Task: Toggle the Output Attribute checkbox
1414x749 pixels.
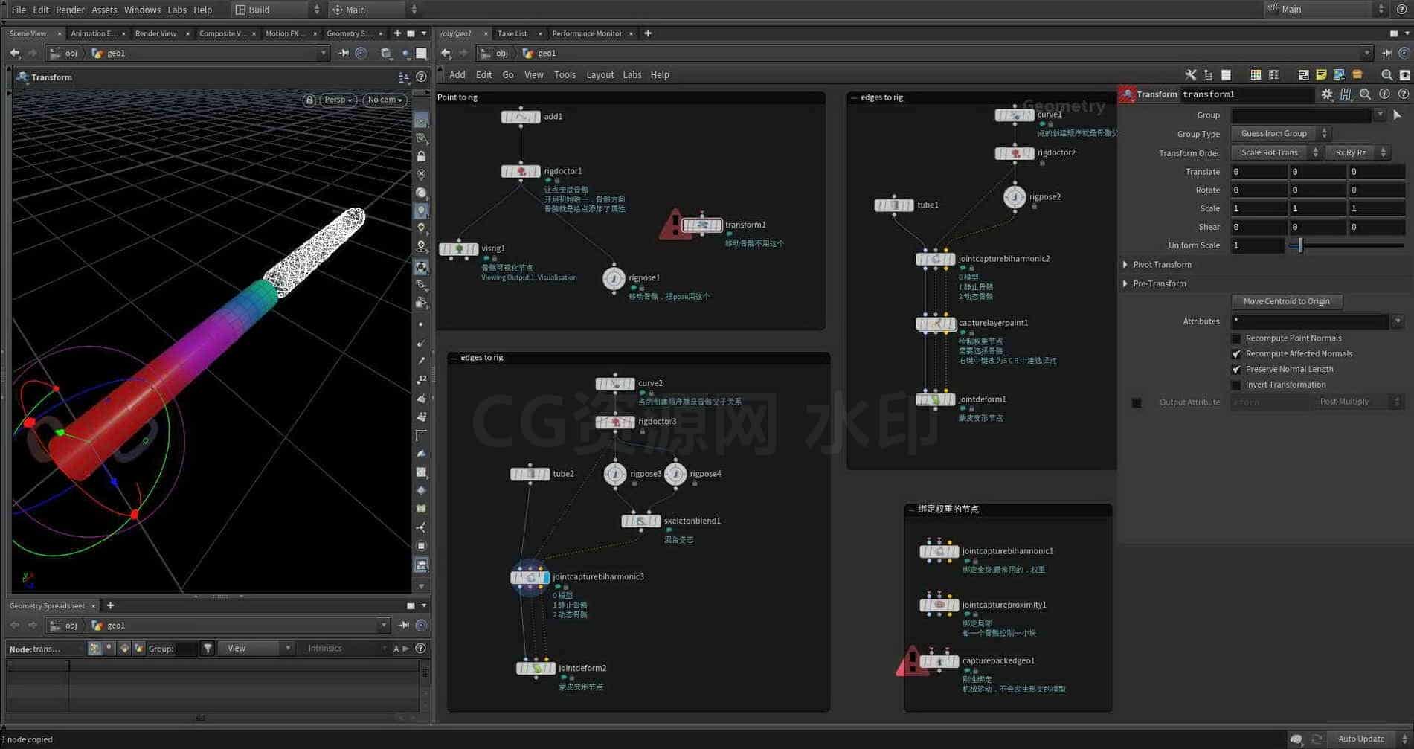Action: (1137, 403)
